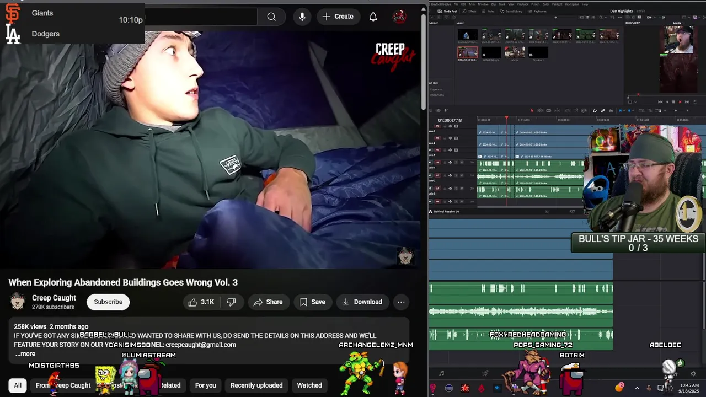
Task: Click the microphone icon in the system tray
Action: (x=649, y=388)
